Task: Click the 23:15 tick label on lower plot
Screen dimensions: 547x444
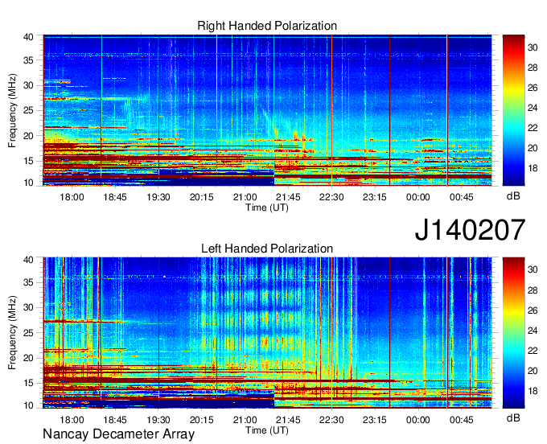Action: [375, 420]
